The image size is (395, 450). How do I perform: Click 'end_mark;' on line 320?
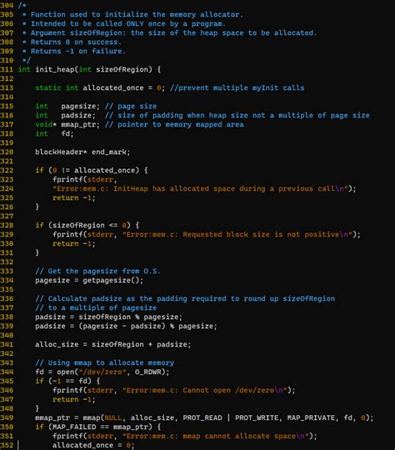111,152
